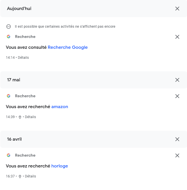Open Détails for the 14:39 amazon search
The height and width of the screenshot is (190, 187).
click(x=31, y=117)
